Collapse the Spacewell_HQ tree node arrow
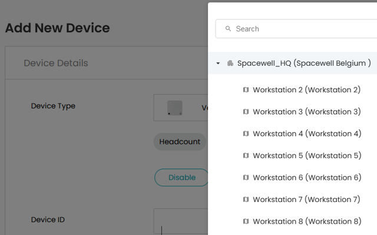This screenshot has height=235, width=377. [218, 63]
